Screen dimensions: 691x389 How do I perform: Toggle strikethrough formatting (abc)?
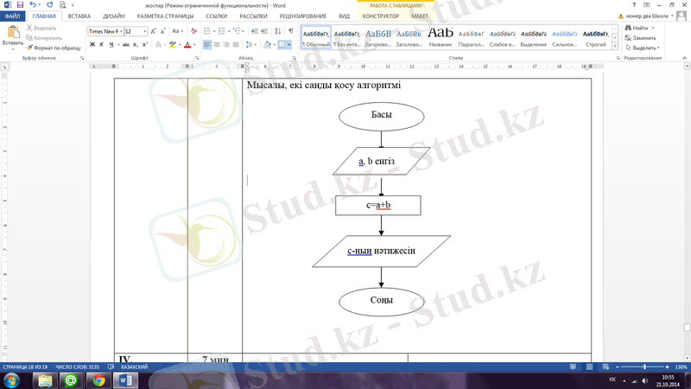tap(126, 45)
